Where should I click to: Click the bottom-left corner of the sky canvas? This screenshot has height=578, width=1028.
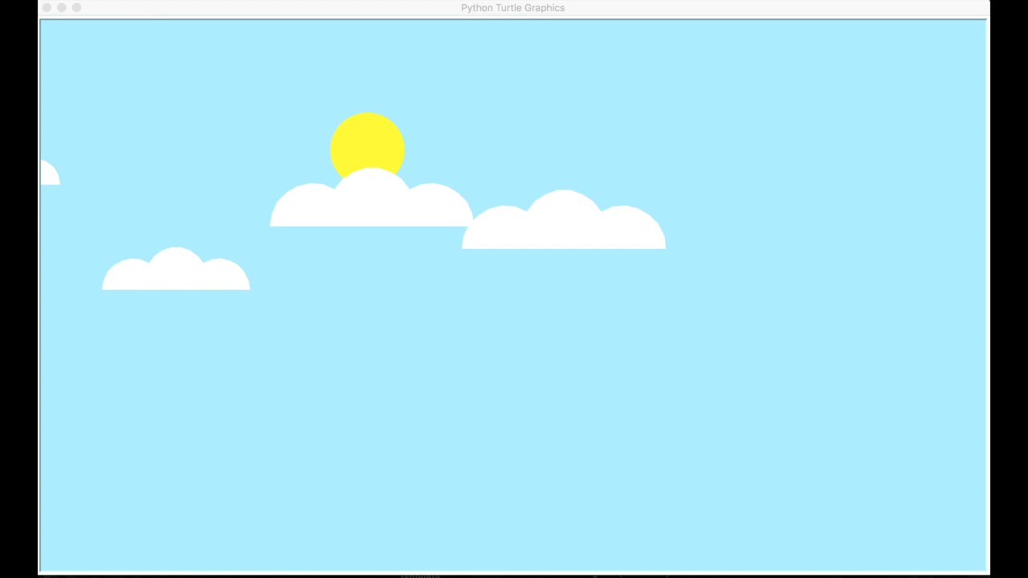[x=48, y=560]
